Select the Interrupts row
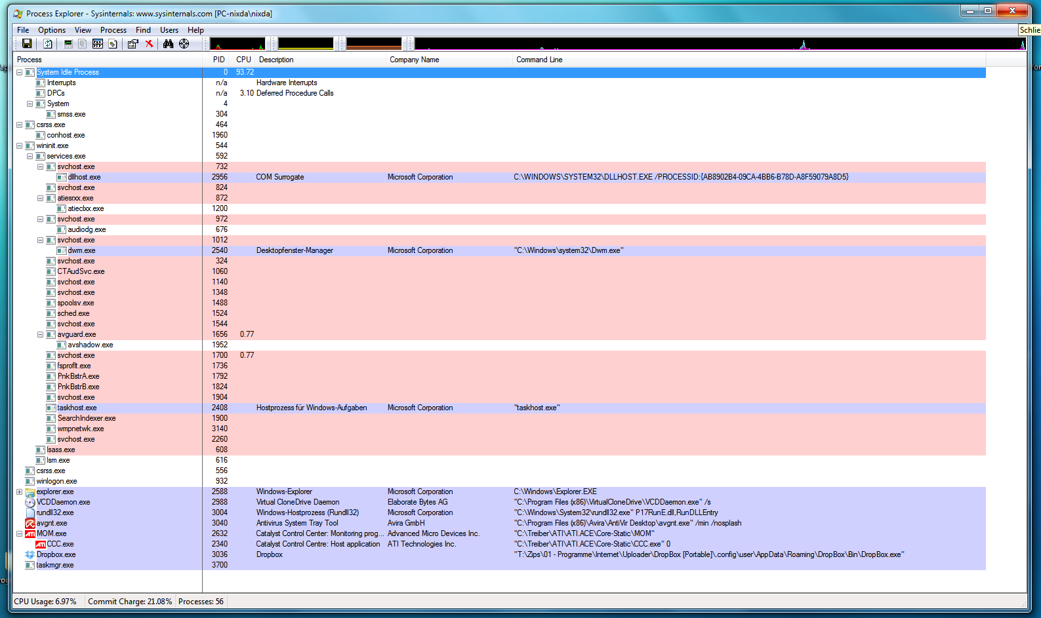The height and width of the screenshot is (618, 1041). [x=500, y=83]
